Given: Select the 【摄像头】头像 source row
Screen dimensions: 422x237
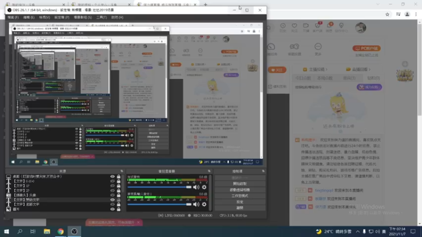Looking at the screenshot, I should tap(63, 195).
